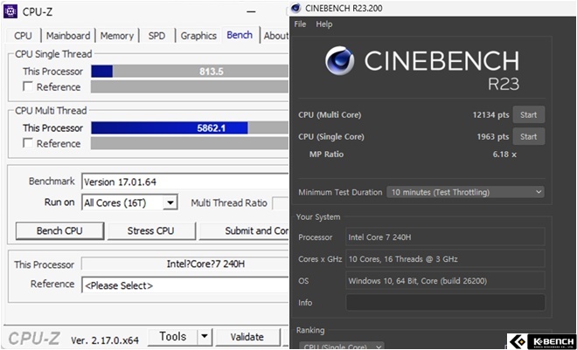Switch to the Graphics tab
Viewport: 577px width, 350px height.
coord(198,36)
